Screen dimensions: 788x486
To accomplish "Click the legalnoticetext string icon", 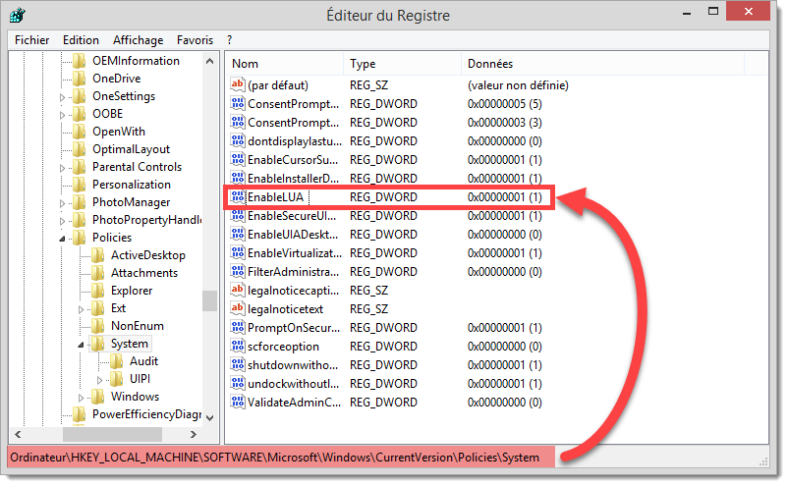I will click(x=238, y=308).
